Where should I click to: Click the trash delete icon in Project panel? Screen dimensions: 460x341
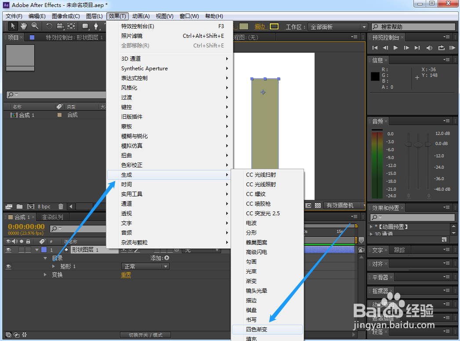61,207
